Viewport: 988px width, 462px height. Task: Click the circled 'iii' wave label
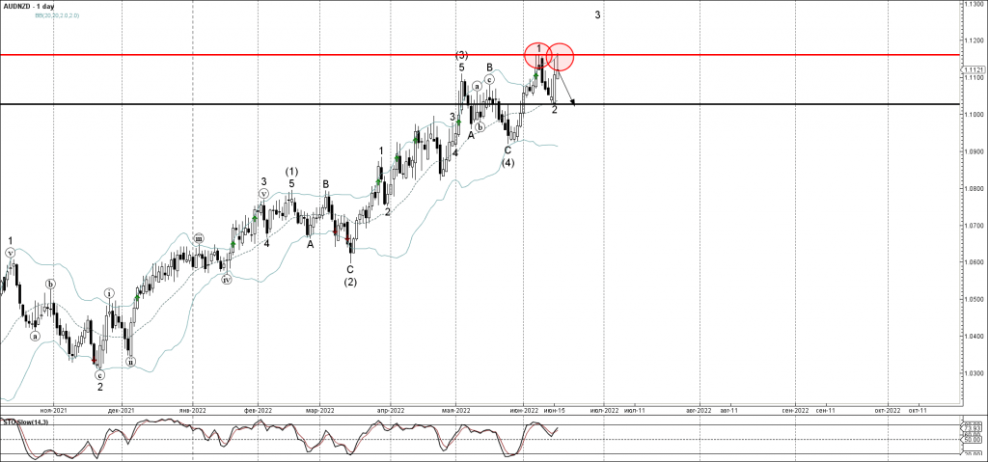[x=199, y=238]
